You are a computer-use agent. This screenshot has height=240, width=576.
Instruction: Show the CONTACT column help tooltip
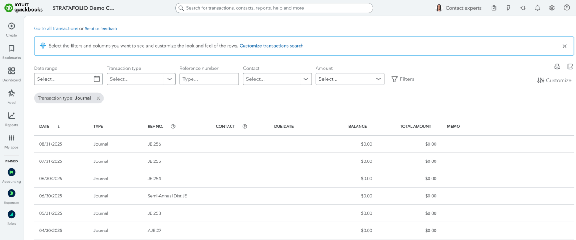coord(244,126)
